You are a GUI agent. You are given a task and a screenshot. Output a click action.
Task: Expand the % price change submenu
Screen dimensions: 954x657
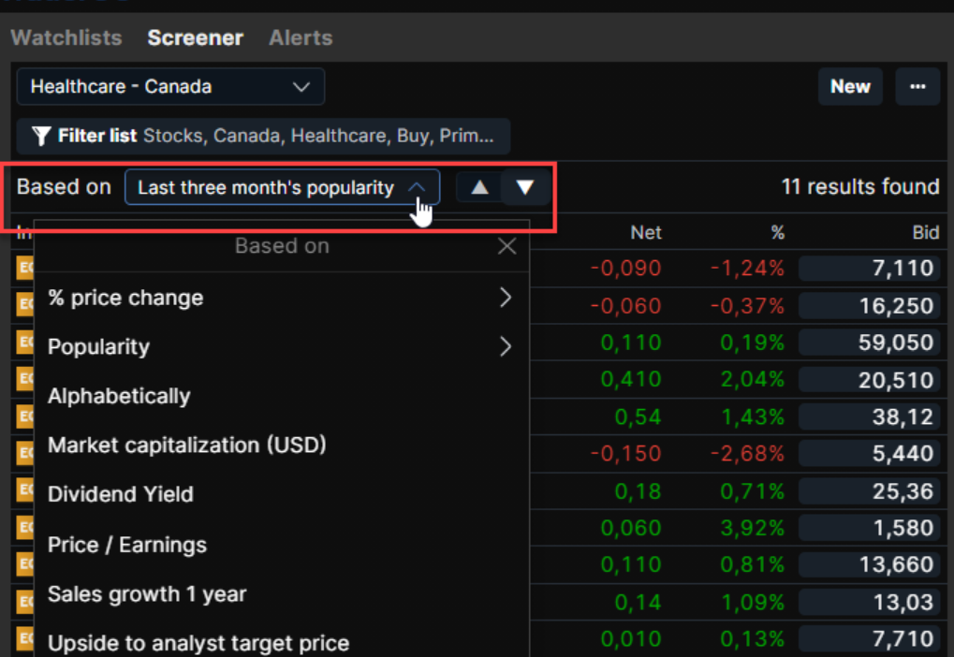[506, 298]
